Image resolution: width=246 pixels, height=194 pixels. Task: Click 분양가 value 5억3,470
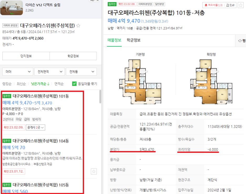click(x=147, y=149)
